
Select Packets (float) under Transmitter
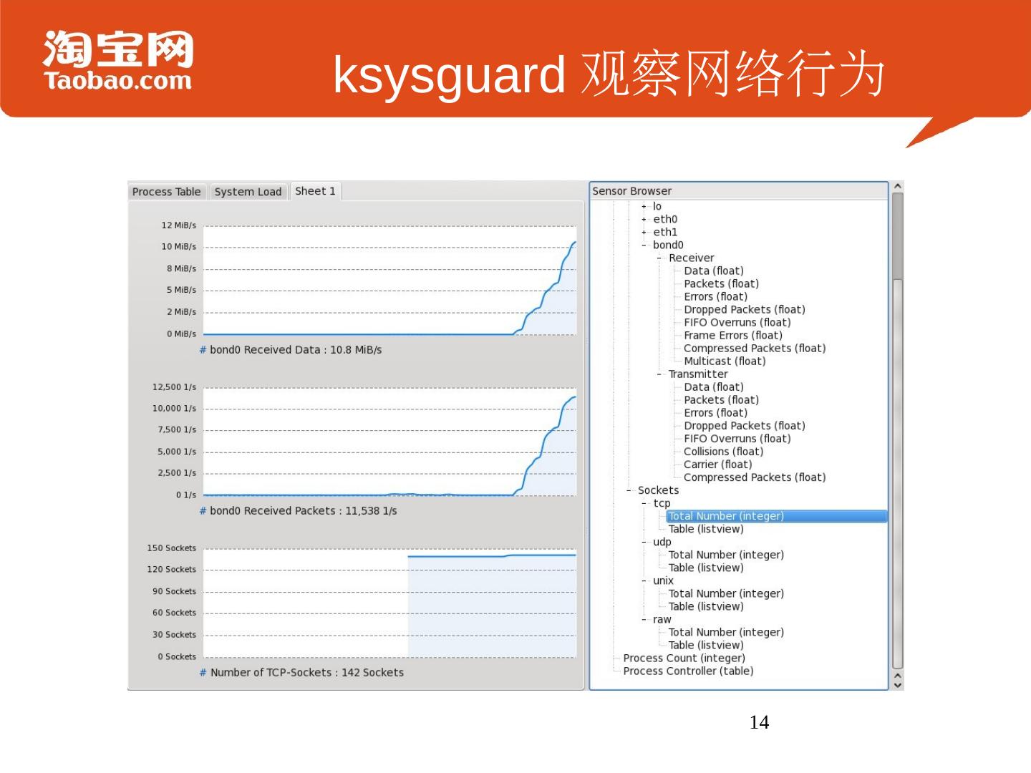(721, 400)
